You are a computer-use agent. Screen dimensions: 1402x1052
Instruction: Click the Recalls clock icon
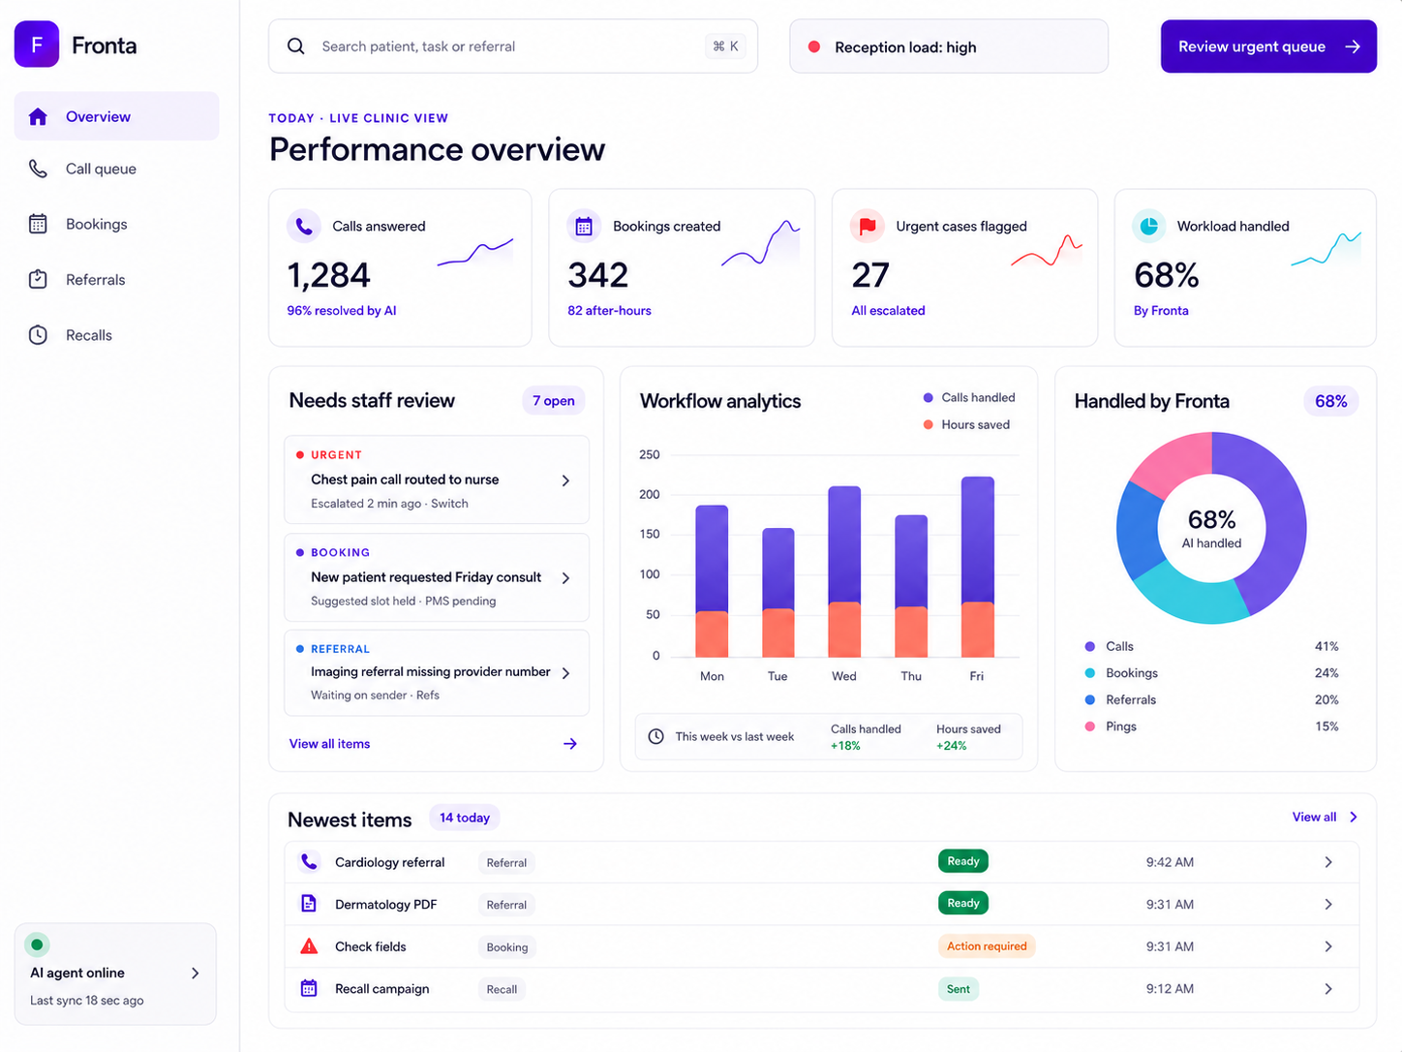38,335
